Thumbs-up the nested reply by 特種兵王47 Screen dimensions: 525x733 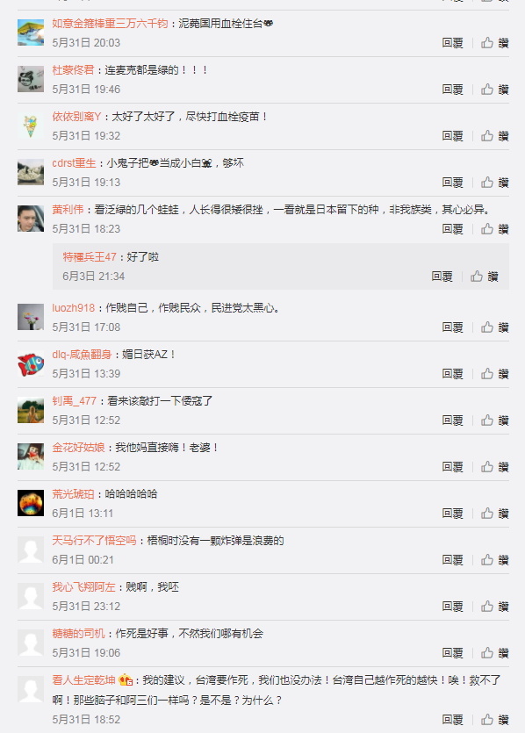pyautogui.click(x=484, y=277)
